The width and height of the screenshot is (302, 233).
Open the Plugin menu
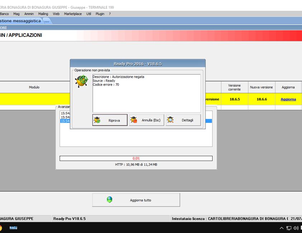coord(100,14)
